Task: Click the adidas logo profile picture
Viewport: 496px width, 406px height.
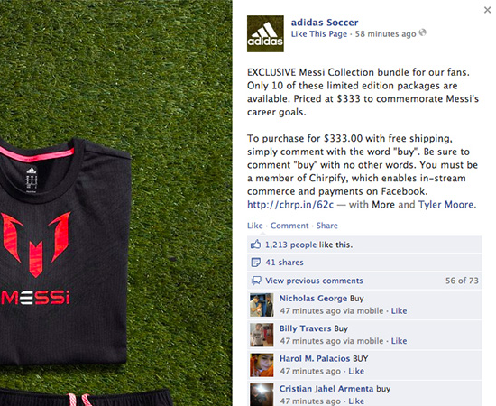Action: [265, 33]
